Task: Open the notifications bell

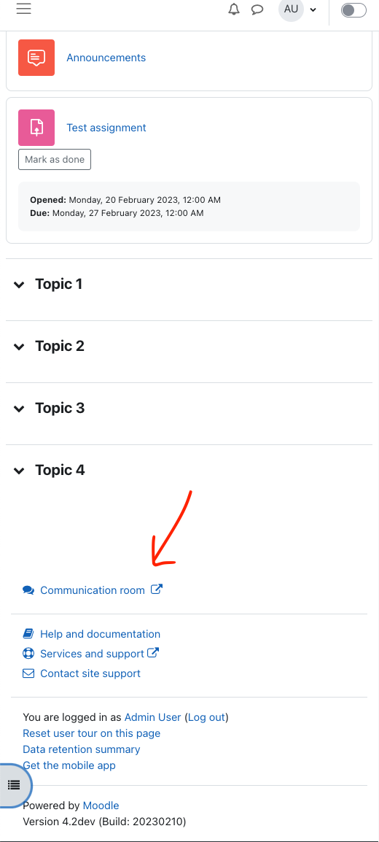Action: (234, 9)
